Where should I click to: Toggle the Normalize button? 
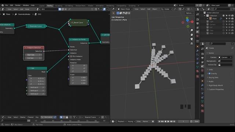point(47,117)
